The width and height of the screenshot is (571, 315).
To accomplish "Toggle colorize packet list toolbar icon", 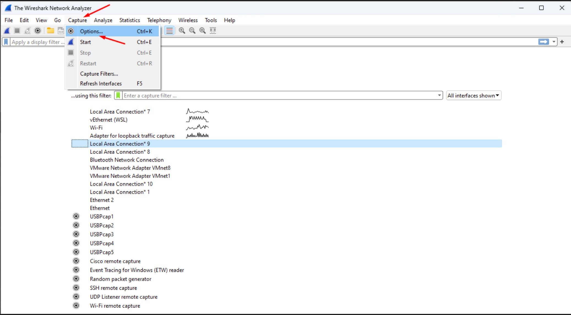I will tap(170, 31).
